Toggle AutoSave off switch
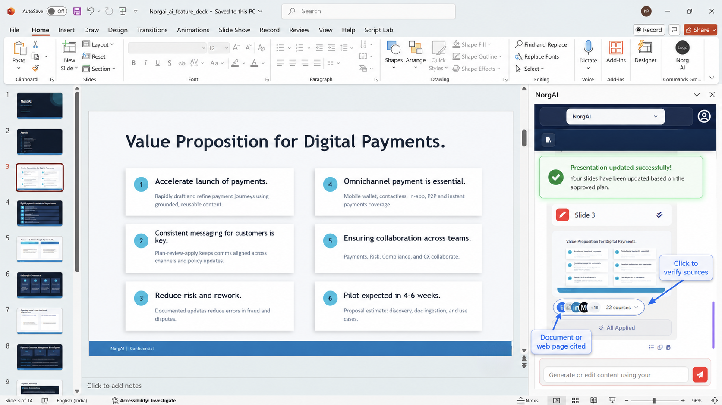This screenshot has height=405, width=722. tap(57, 11)
